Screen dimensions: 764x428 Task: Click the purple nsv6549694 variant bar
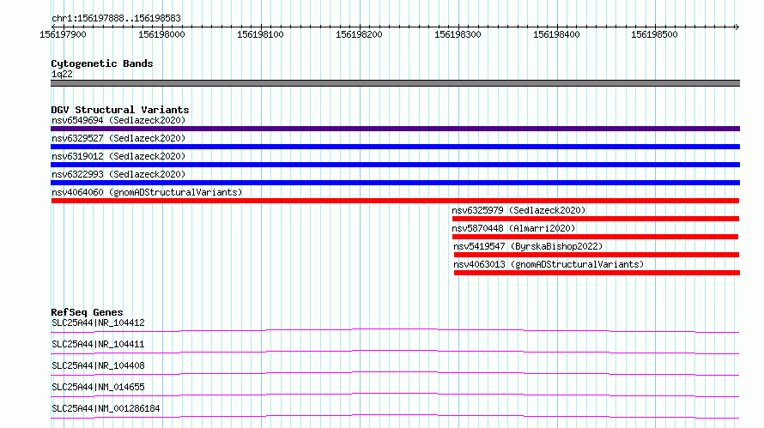pyautogui.click(x=395, y=129)
